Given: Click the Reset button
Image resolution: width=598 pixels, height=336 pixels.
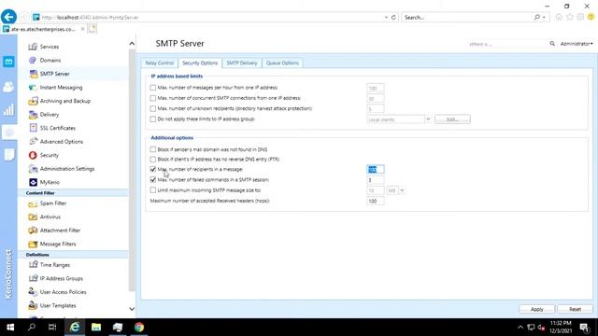Looking at the screenshot, I should pos(575,309).
